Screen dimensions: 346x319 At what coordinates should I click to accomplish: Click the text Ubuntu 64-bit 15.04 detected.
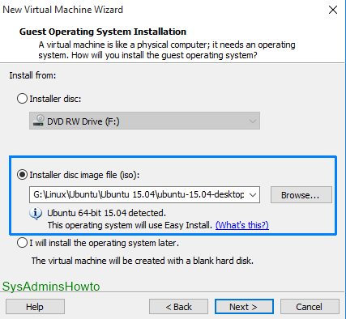106,213
